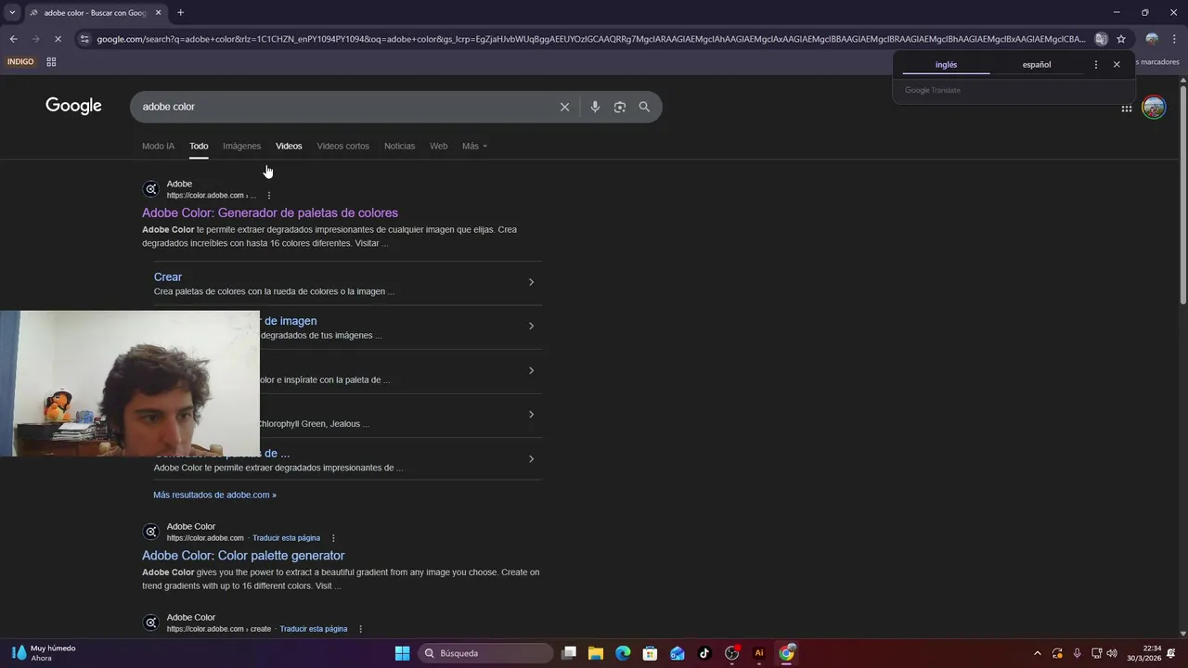1188x668 pixels.
Task: Open the Chrome profile icon in toolbar
Action: (1152, 39)
